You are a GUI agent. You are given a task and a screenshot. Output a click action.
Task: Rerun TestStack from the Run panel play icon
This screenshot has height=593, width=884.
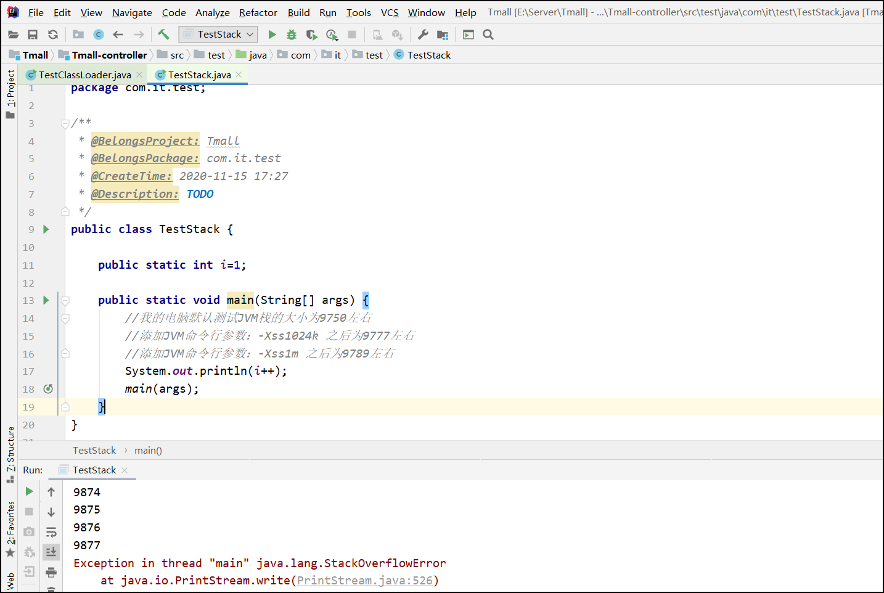pos(29,491)
